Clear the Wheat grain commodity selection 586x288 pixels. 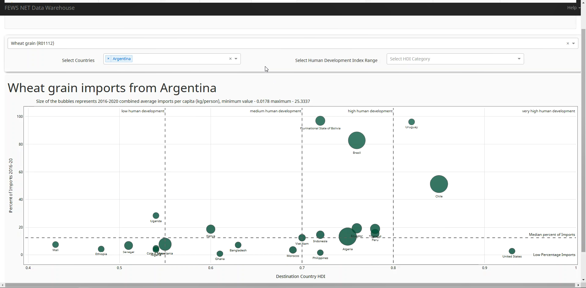coord(568,44)
